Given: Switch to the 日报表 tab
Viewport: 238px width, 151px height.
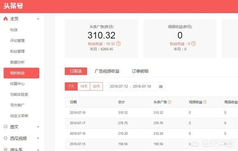Looking at the screenshot, I should 76,71.
